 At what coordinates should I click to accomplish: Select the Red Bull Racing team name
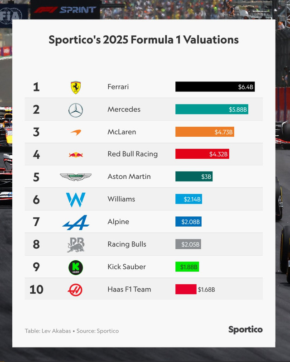(132, 154)
